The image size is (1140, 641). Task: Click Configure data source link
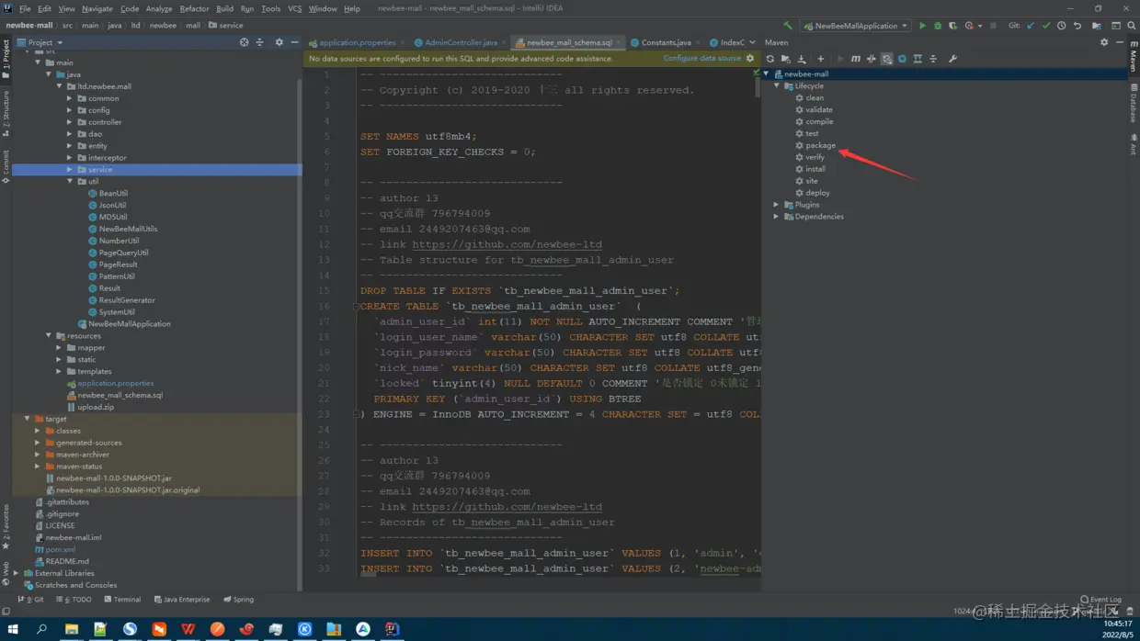point(701,58)
